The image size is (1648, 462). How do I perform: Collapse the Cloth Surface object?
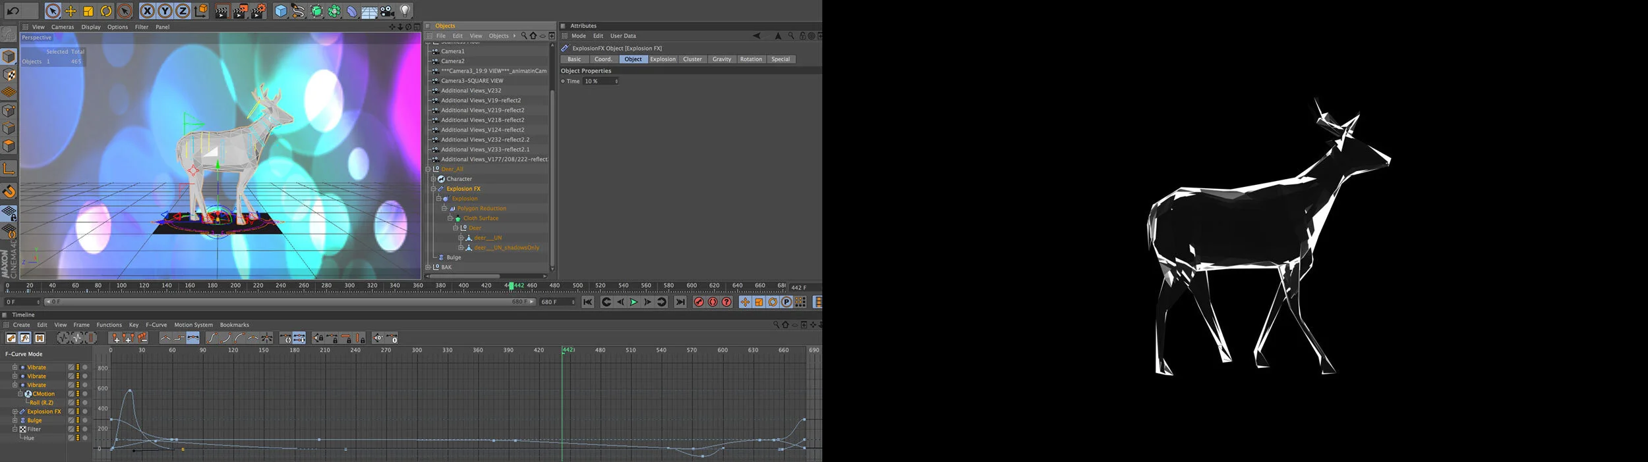pyautogui.click(x=450, y=218)
